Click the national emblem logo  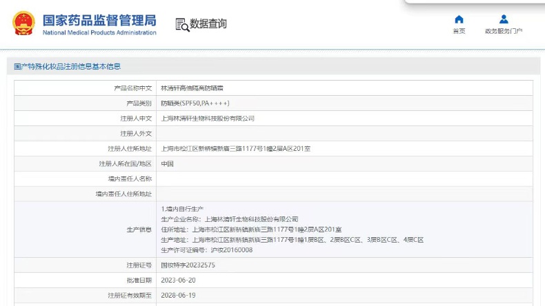(23, 23)
